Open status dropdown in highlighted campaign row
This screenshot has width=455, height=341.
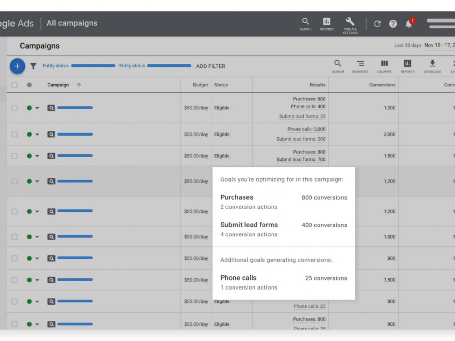[37, 181]
